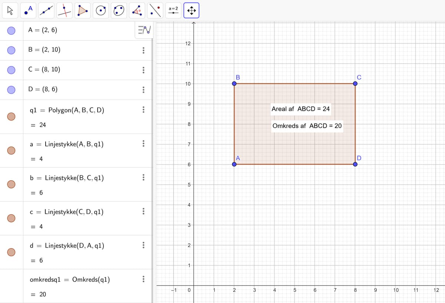Open context menu for omkredsq1 entry
Image resolution: width=445 pixels, height=303 pixels.
144,279
